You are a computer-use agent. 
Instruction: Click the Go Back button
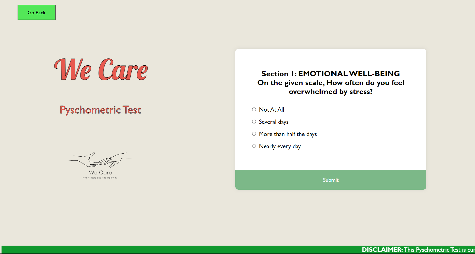pyautogui.click(x=36, y=12)
